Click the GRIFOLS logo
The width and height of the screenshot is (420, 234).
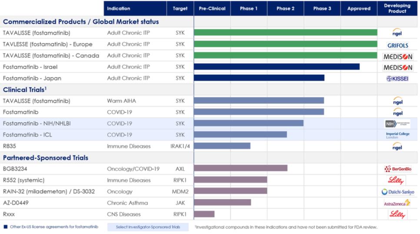pyautogui.click(x=398, y=46)
